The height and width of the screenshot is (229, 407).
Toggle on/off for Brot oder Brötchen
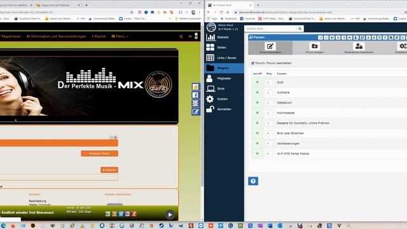tap(257, 133)
